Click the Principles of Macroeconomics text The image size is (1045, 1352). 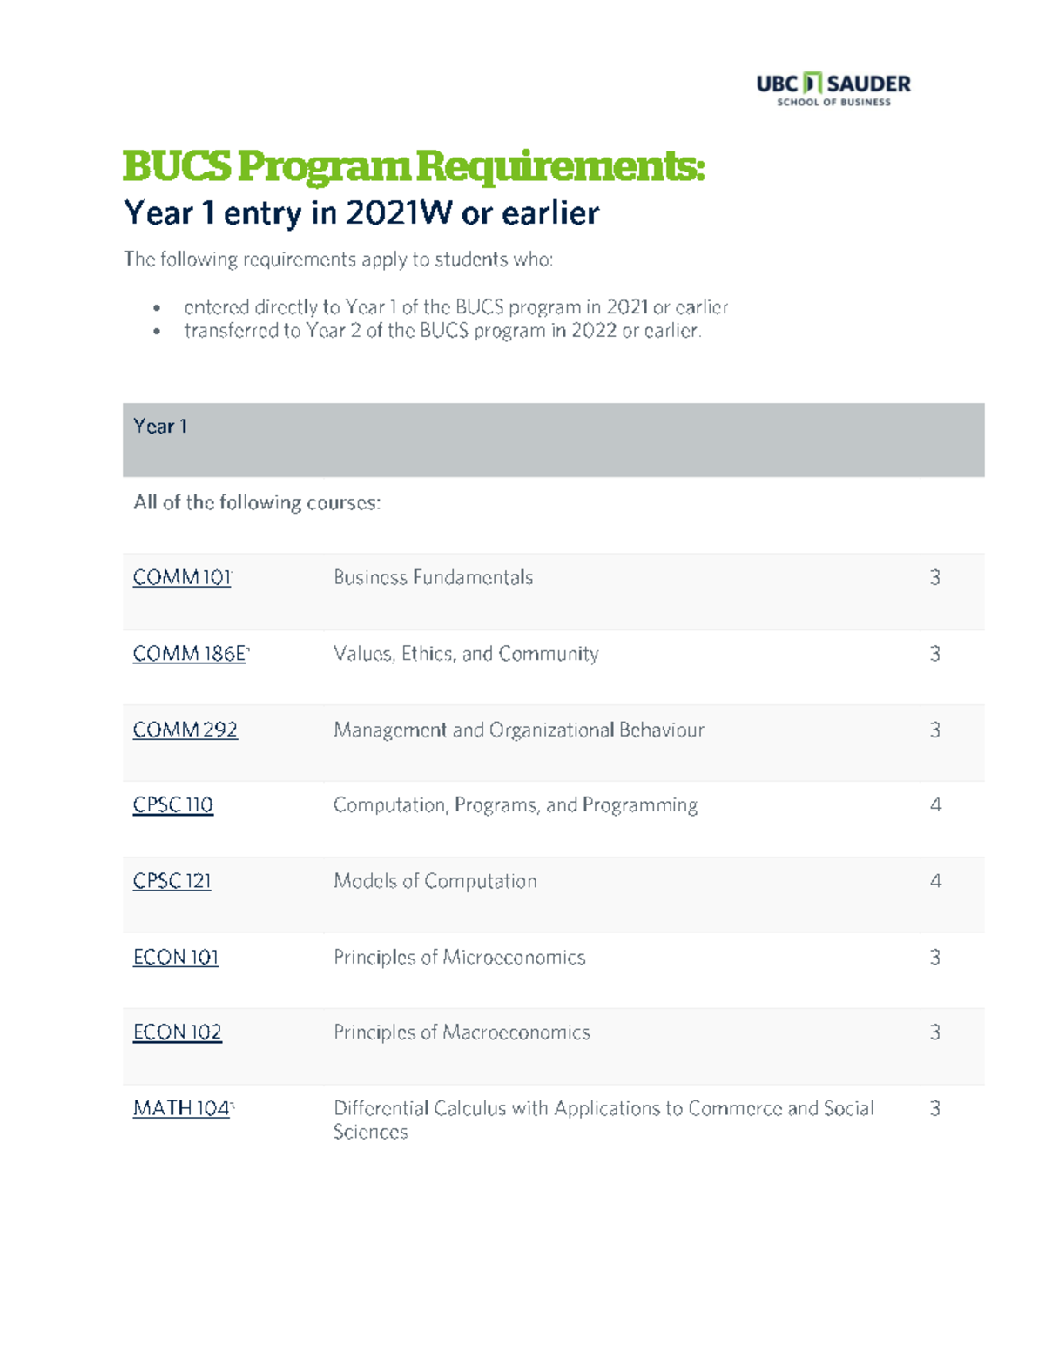pyautogui.click(x=462, y=1032)
